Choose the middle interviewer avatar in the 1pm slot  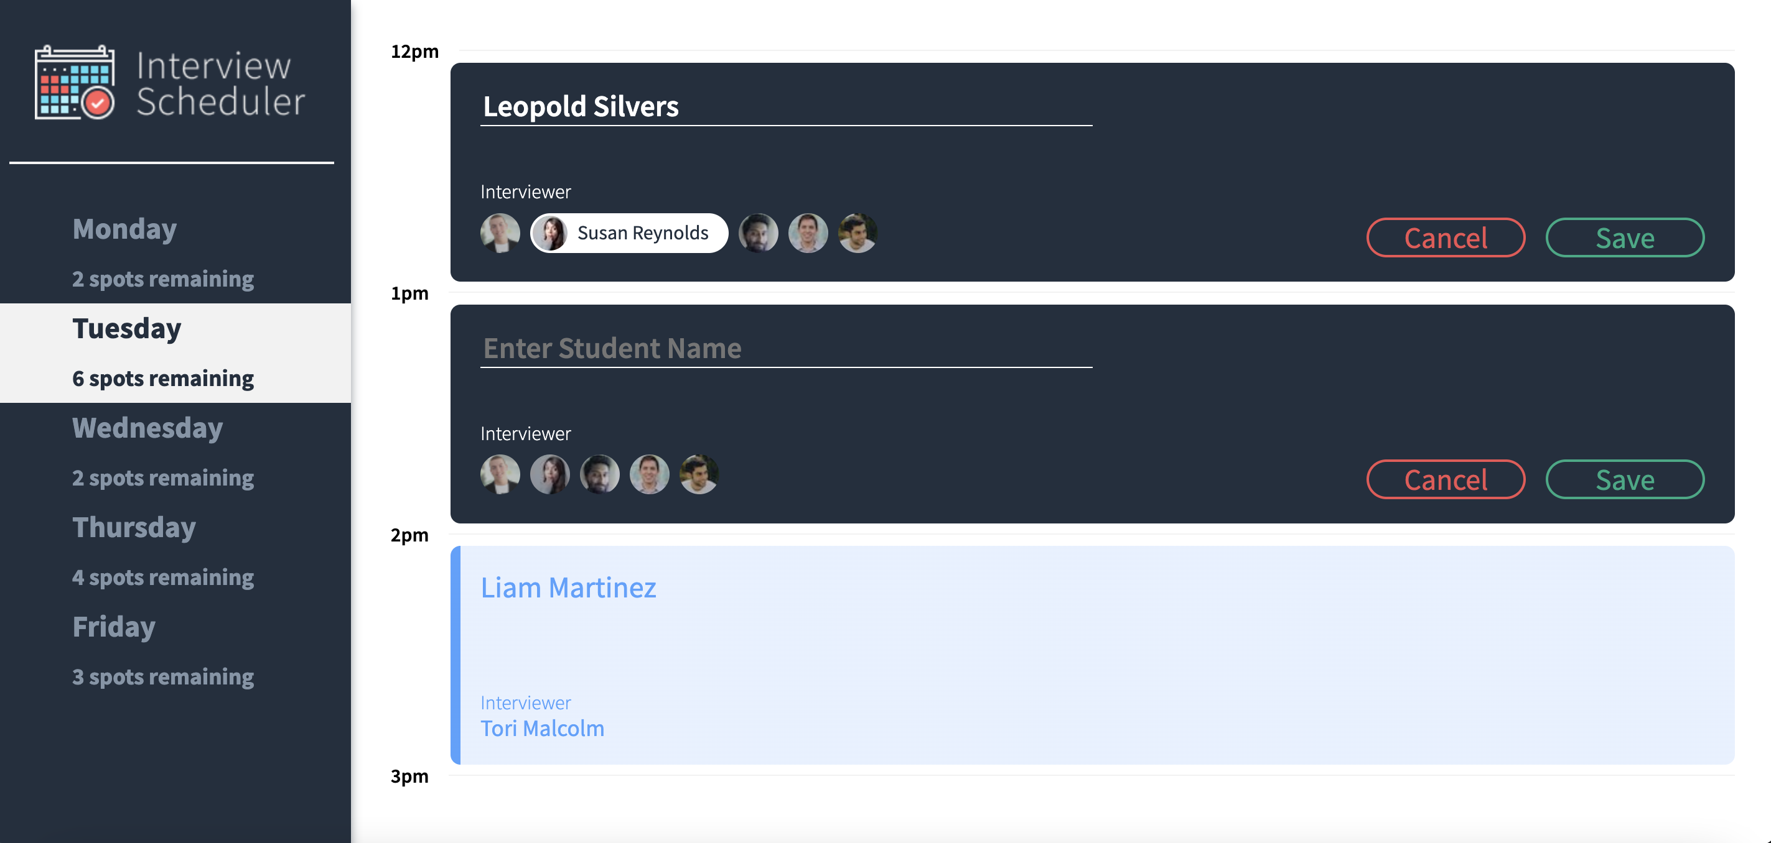click(x=599, y=474)
